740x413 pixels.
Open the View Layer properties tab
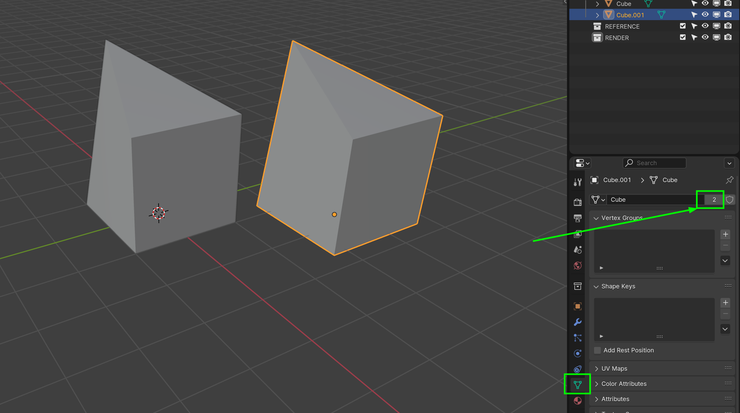click(578, 234)
